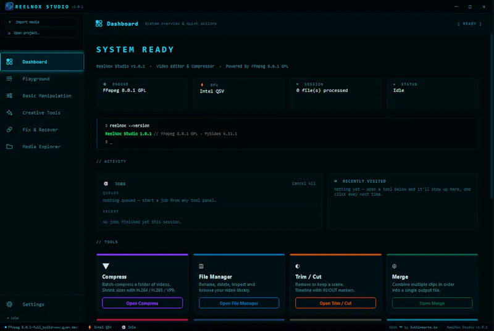The image size is (494, 331).
Task: Click the 'Nothing queued' message
Action: (x=159, y=200)
